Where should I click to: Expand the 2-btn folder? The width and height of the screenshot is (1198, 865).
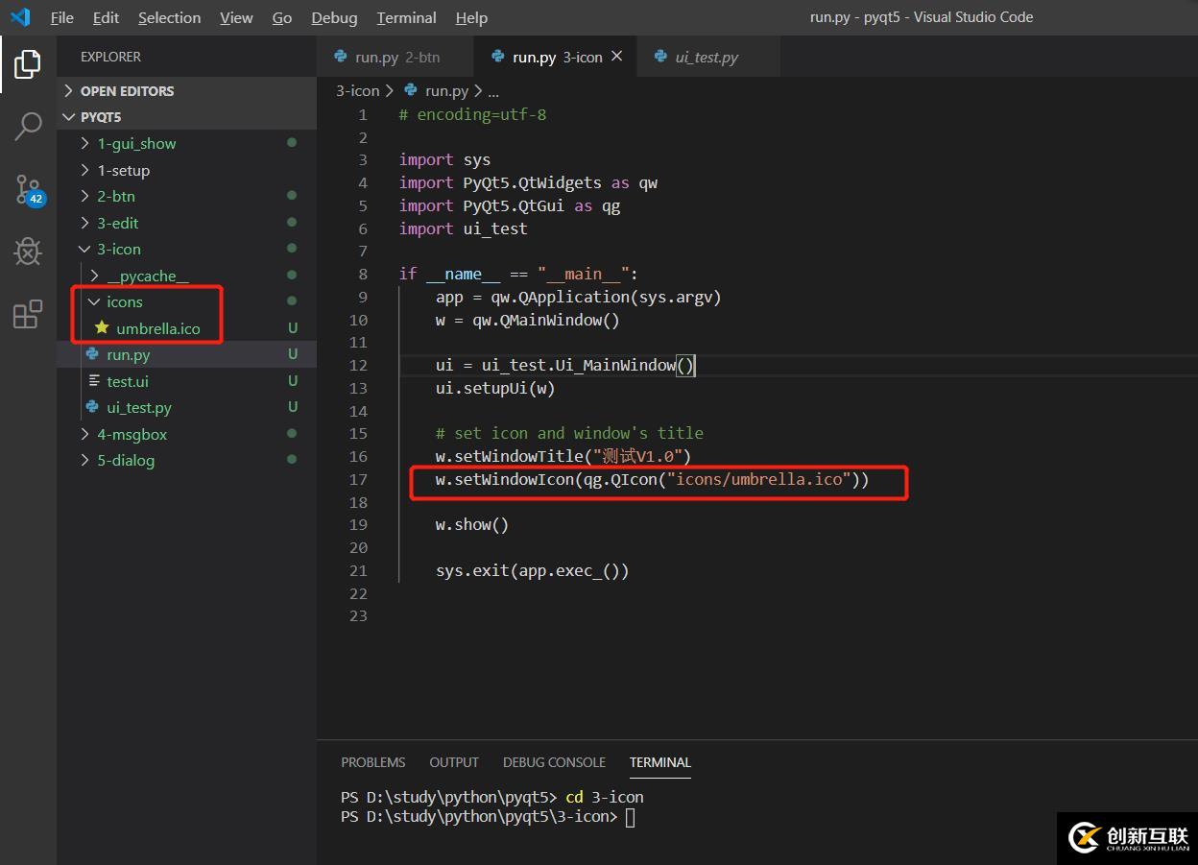[x=186, y=196]
